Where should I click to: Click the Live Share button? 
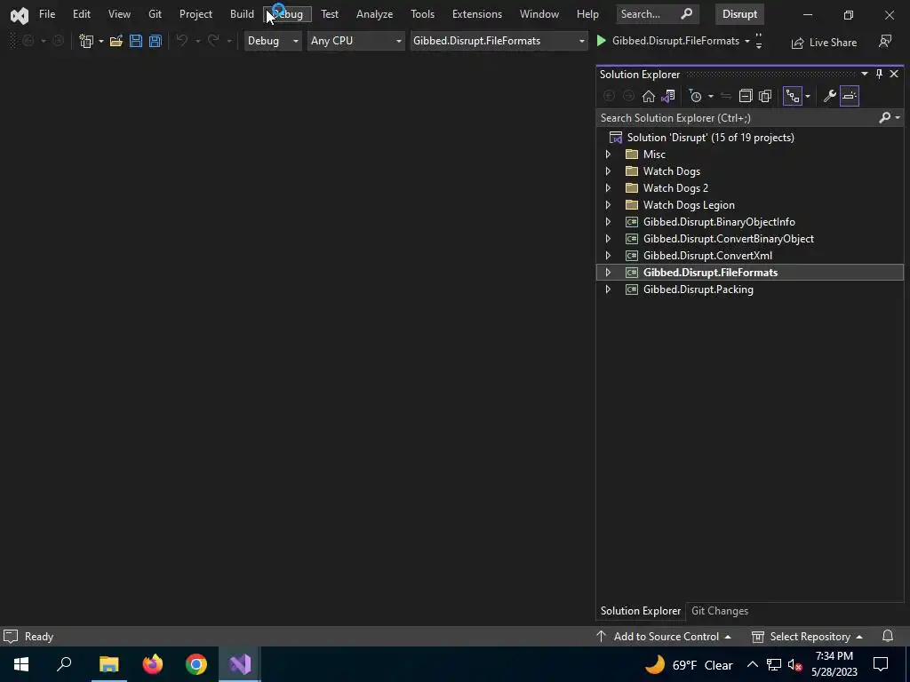[x=824, y=43]
